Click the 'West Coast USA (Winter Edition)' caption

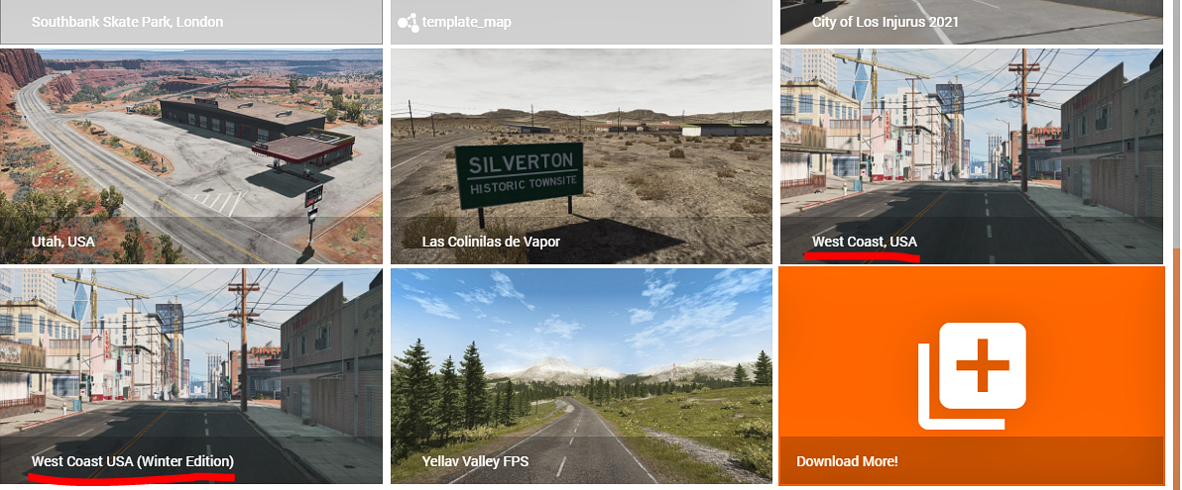[x=133, y=460]
